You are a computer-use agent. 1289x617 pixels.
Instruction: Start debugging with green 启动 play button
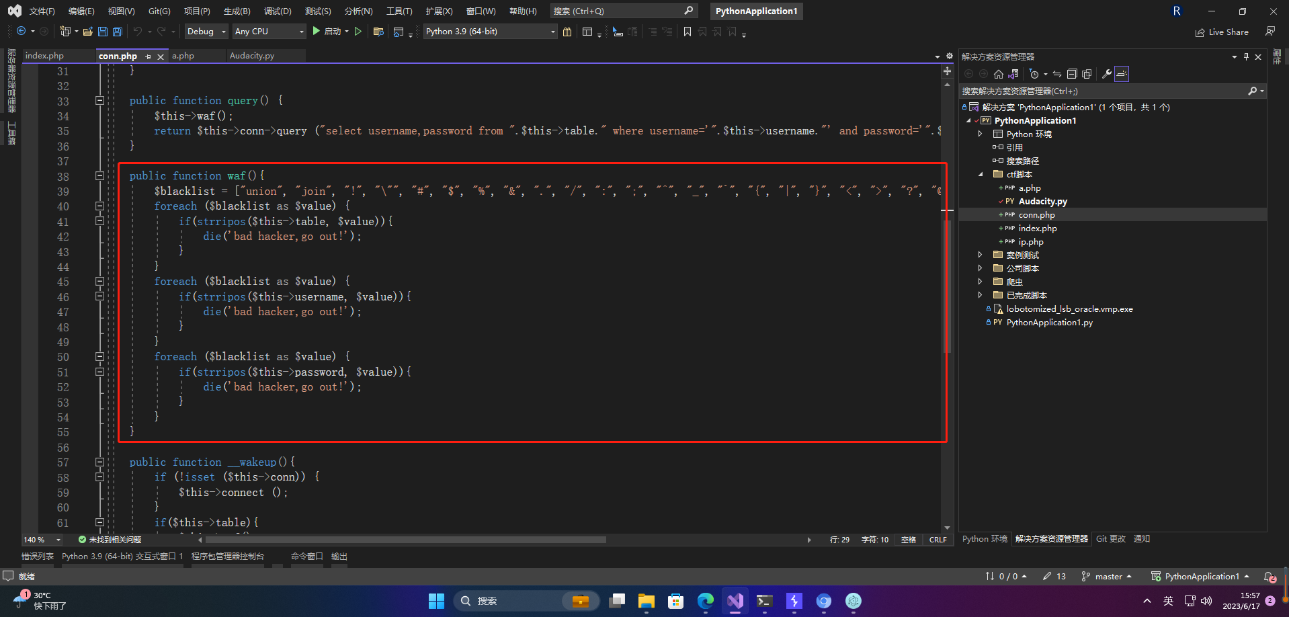point(327,31)
